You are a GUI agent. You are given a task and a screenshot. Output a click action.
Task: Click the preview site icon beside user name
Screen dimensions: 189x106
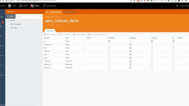point(177,6)
